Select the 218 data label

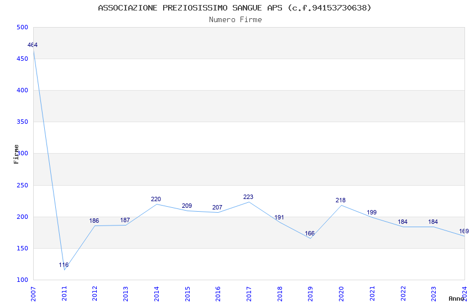pos(341,200)
